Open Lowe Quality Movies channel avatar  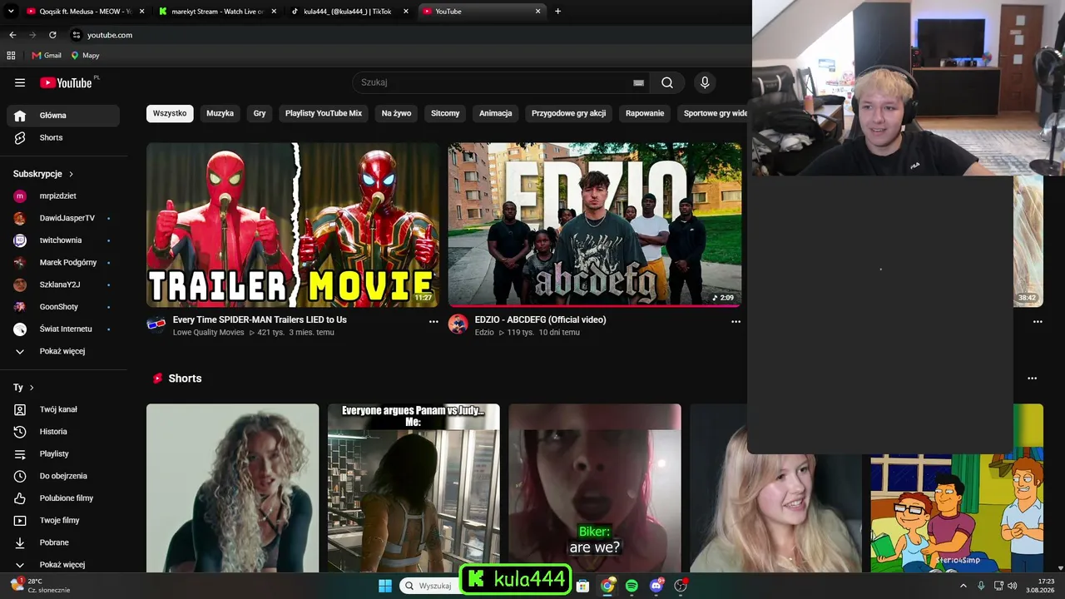pyautogui.click(x=156, y=324)
